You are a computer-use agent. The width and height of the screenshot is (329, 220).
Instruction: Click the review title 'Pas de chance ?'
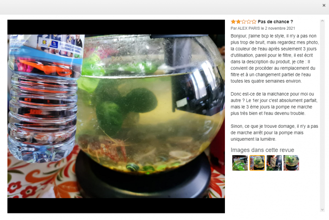275,22
